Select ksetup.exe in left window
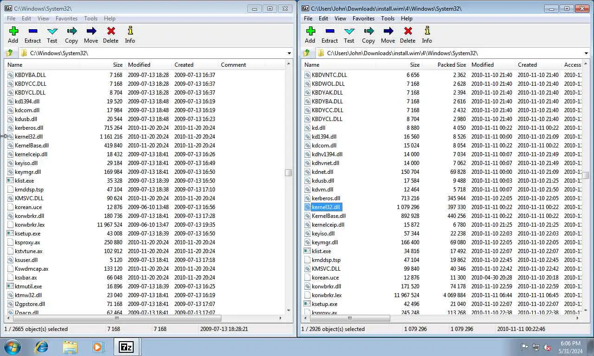The image size is (594, 356). coord(27,234)
